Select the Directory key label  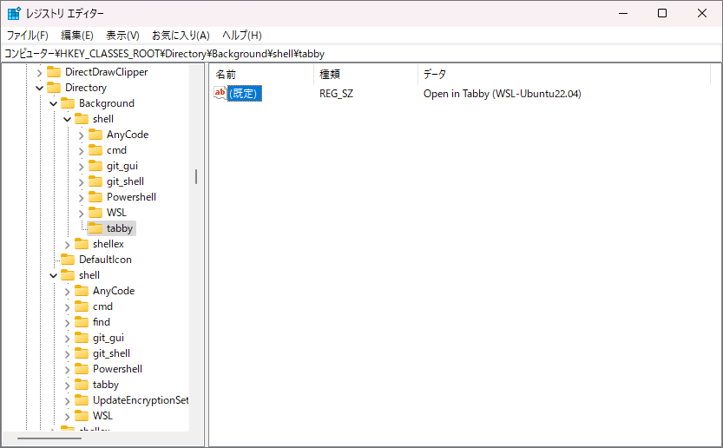point(86,88)
